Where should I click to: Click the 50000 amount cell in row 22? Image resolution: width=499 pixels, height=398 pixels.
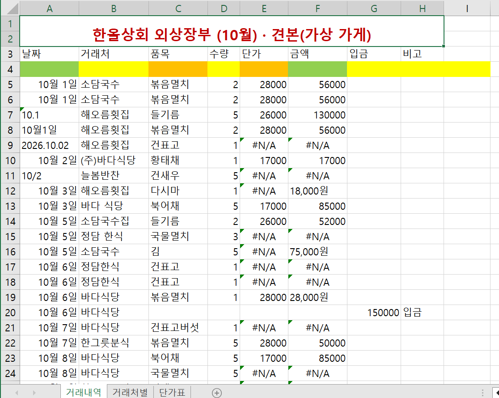pos(317,343)
